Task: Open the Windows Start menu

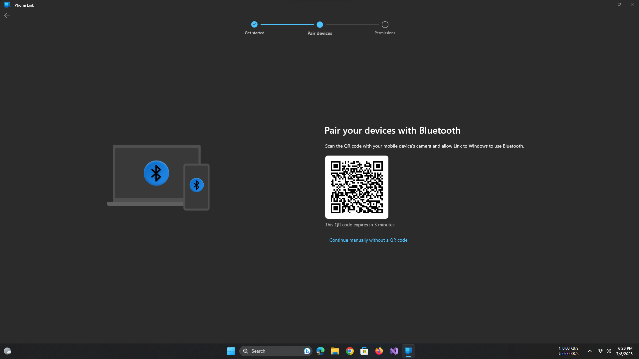Action: (231, 351)
